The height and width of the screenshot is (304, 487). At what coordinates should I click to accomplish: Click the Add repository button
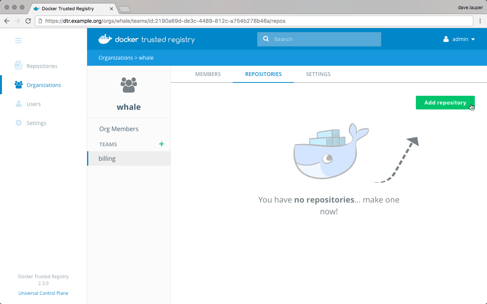point(445,103)
